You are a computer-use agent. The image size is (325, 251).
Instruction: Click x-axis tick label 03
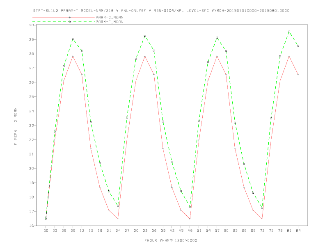click(55, 230)
